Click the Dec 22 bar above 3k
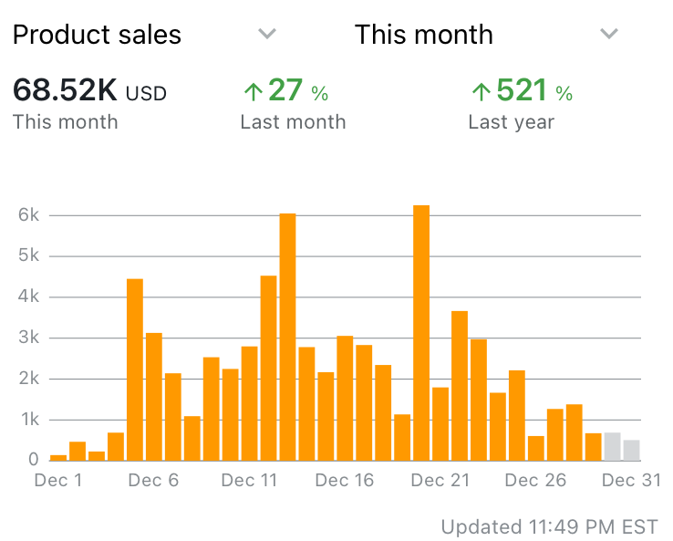The height and width of the screenshot is (541, 673). coord(460,385)
